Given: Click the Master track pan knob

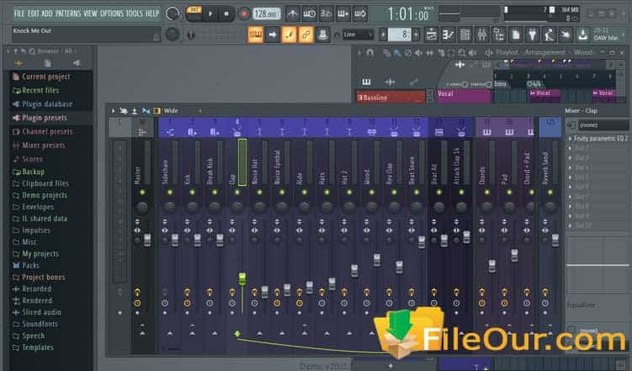Looking at the screenshot, I should [142, 208].
